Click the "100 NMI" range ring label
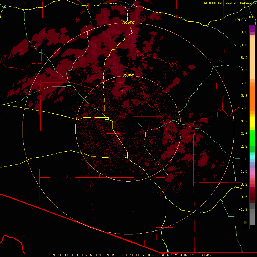This screenshot has height=257, width=257. coord(128,23)
